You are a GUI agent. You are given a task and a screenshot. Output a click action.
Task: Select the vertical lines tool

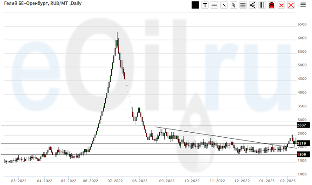click(262, 5)
